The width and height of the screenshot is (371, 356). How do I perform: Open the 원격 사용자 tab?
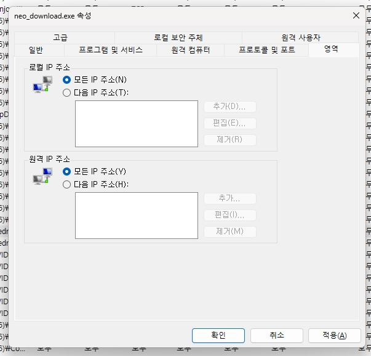(x=300, y=38)
